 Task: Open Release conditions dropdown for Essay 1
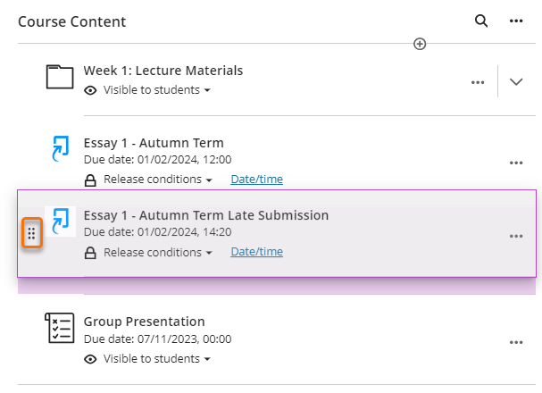click(158, 180)
